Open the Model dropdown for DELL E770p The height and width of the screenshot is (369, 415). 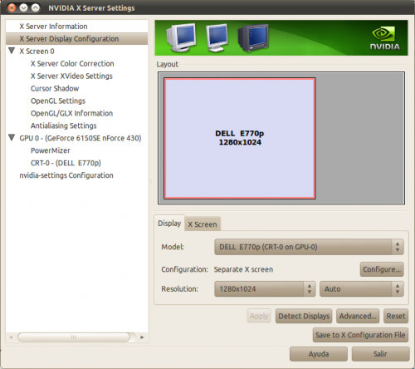click(x=309, y=247)
